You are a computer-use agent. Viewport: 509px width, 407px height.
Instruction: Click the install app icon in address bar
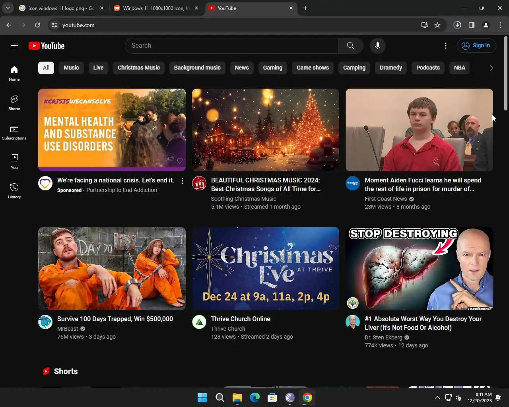pyautogui.click(x=425, y=25)
